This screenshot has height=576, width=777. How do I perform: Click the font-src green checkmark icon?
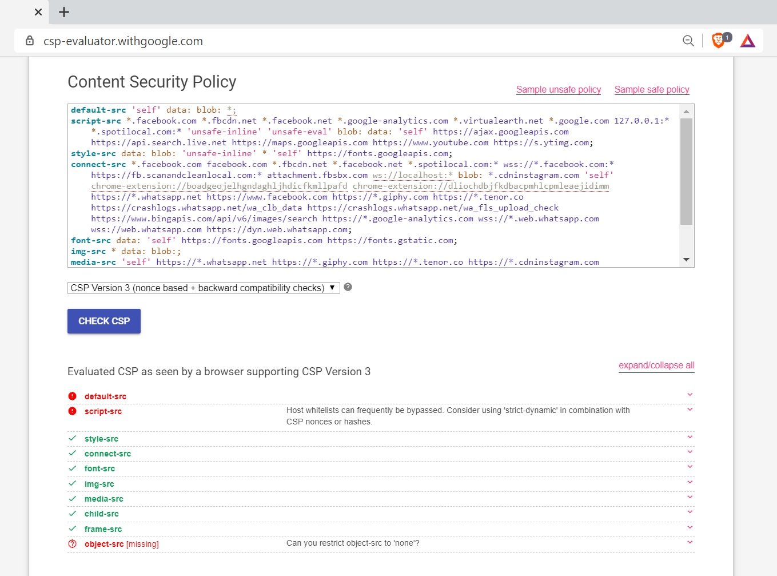coord(72,468)
